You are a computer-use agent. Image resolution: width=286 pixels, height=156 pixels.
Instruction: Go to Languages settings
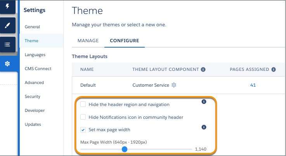point(35,55)
